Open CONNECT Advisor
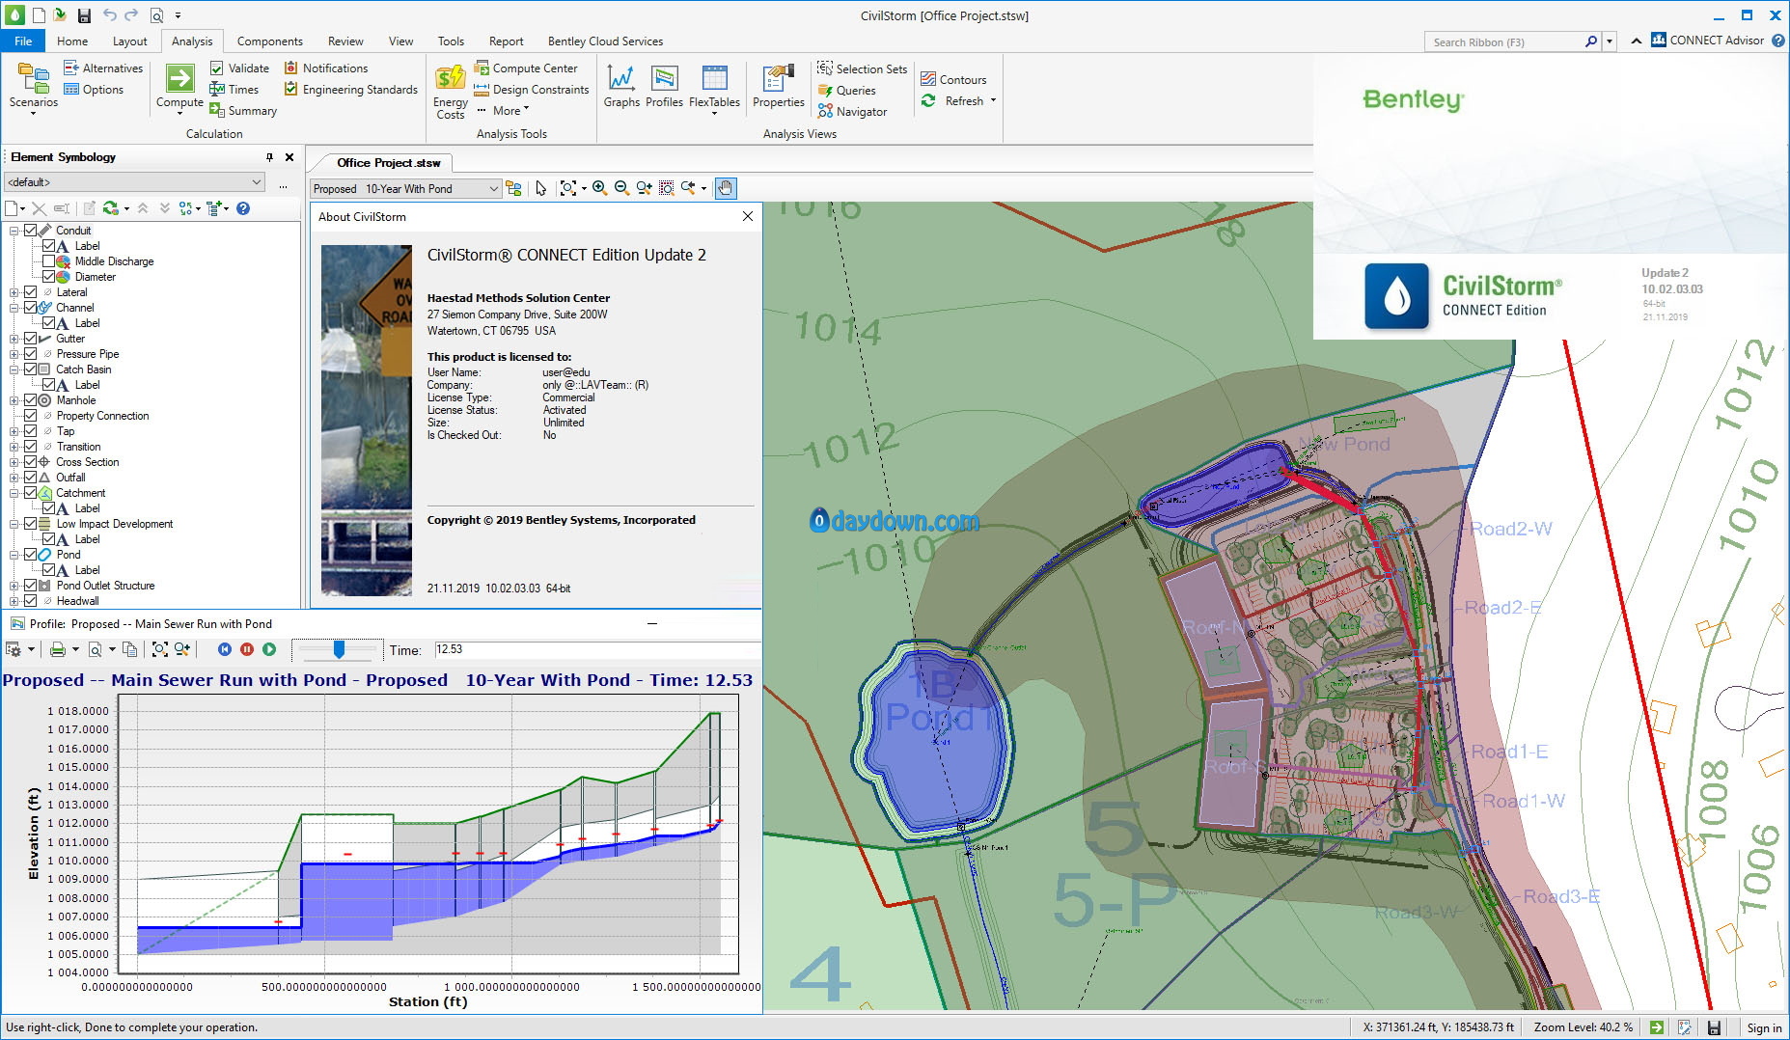The height and width of the screenshot is (1040, 1790). [1707, 41]
